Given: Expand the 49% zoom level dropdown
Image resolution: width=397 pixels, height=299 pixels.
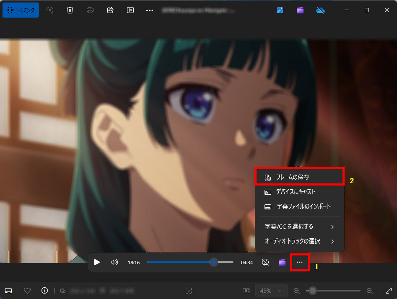Looking at the screenshot, I should coord(271,290).
